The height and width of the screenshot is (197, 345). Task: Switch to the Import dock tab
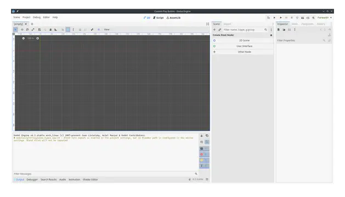click(227, 24)
